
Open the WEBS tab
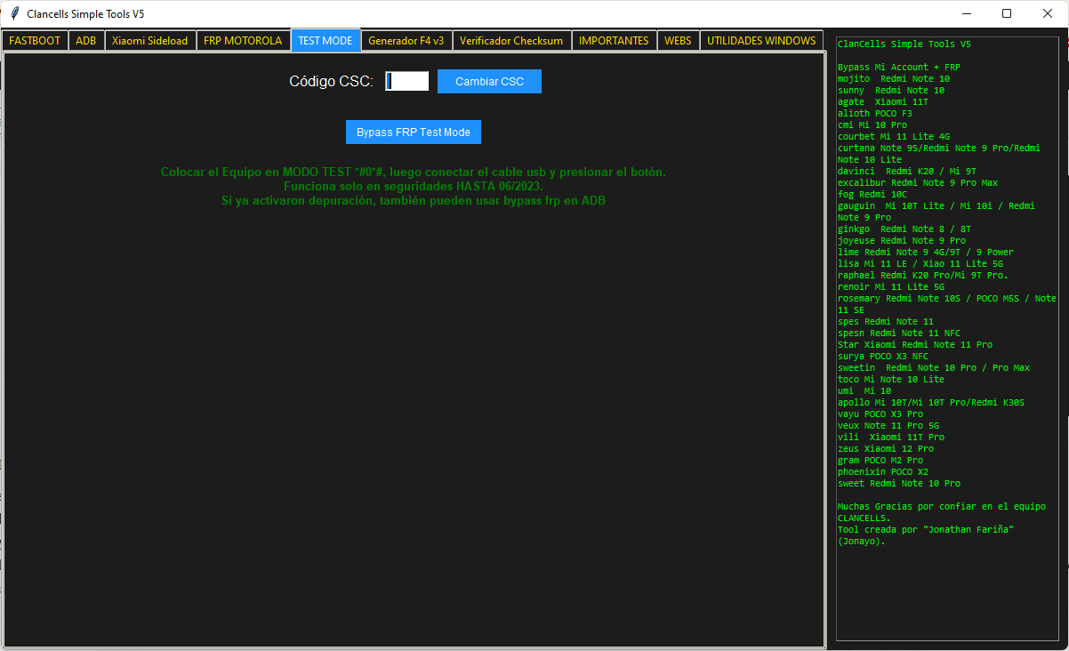(678, 40)
